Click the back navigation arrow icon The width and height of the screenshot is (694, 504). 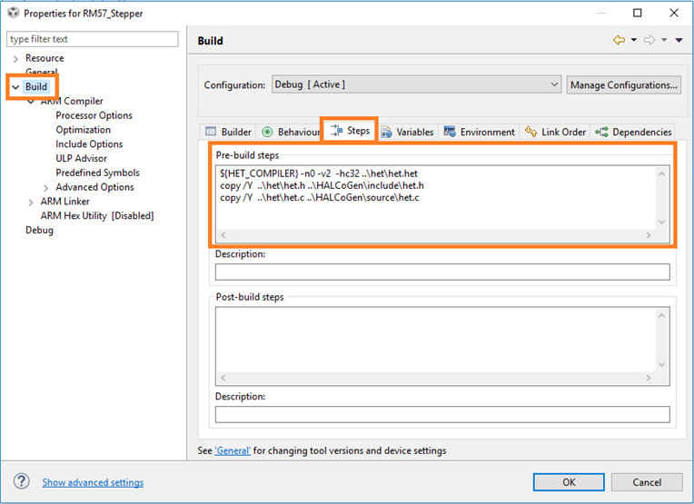(620, 40)
